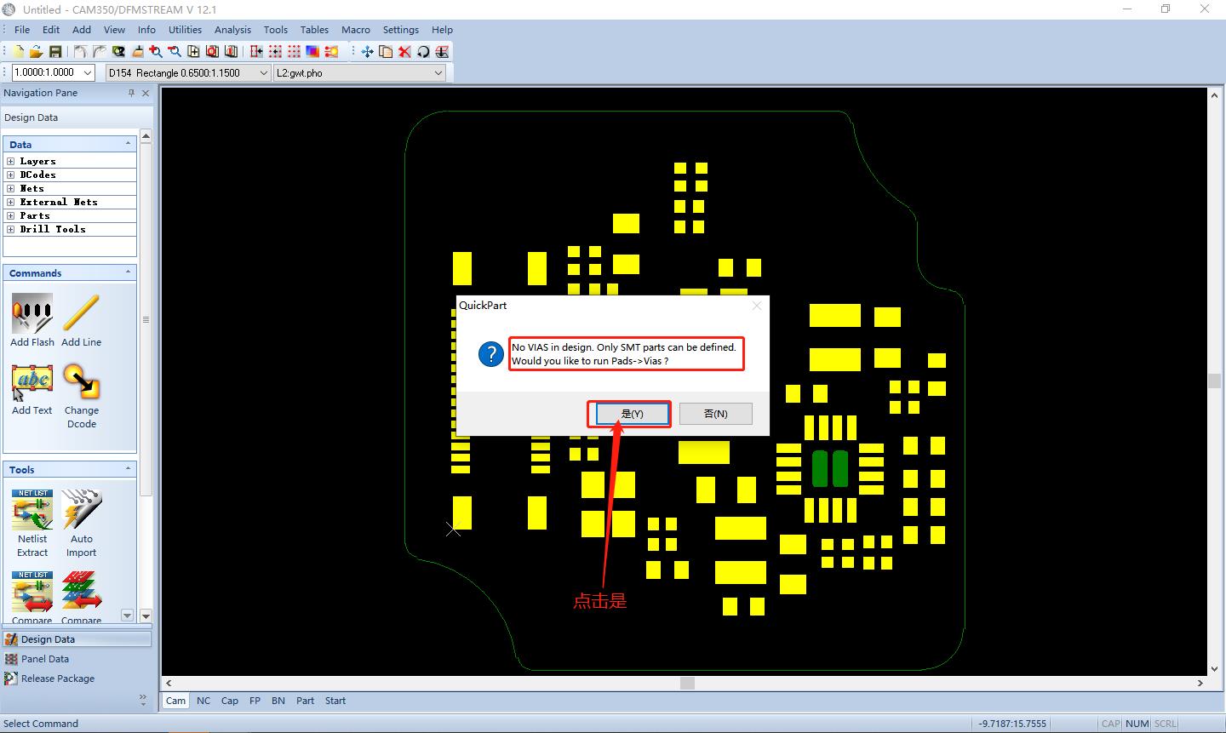The width and height of the screenshot is (1226, 733).
Task: Switch to the NC tab
Action: coord(203,701)
